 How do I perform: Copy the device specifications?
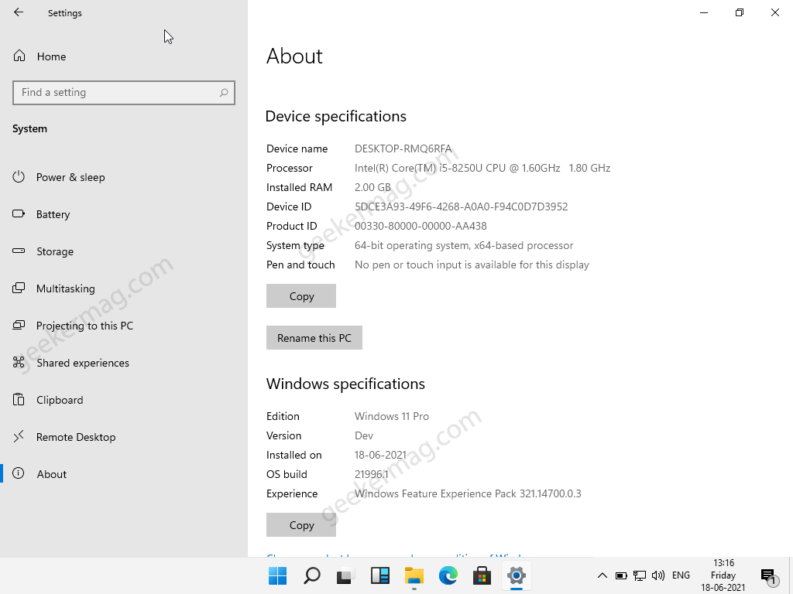click(301, 296)
